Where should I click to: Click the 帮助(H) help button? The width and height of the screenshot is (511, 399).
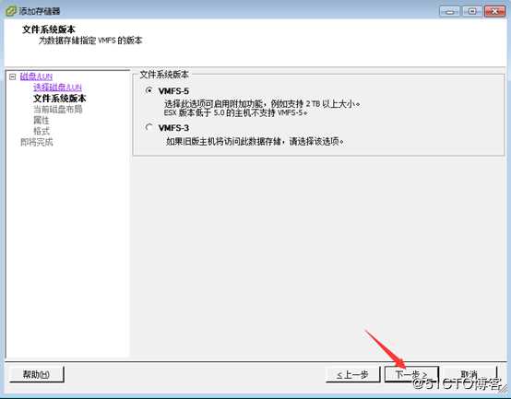coord(36,374)
